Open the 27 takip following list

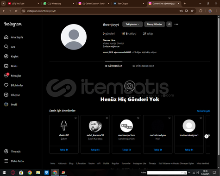pyautogui.click(x=148, y=34)
